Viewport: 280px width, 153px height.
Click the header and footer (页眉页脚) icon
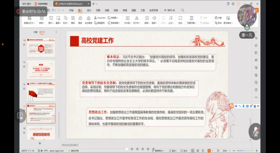191,18
